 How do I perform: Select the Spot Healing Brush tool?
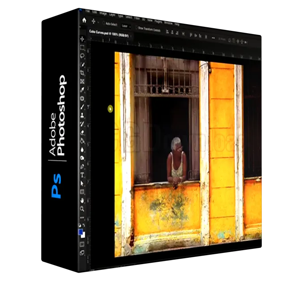tap(82, 98)
